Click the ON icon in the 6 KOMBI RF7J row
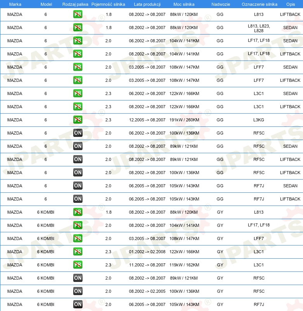This screenshot has width=303, height=311. [77, 304]
